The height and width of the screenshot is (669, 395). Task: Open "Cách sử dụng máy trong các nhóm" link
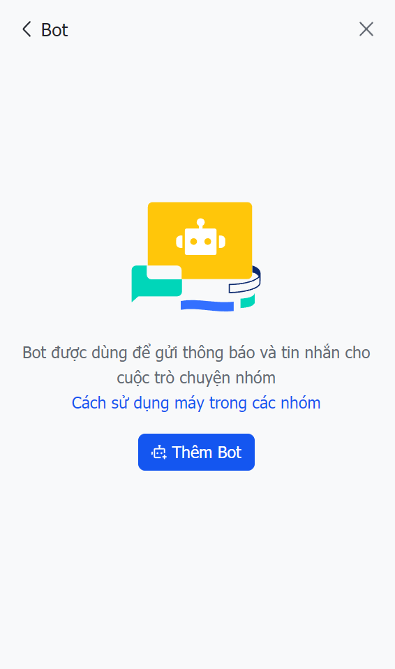[196, 403]
